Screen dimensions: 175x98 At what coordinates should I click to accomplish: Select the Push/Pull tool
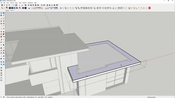(4, 32)
